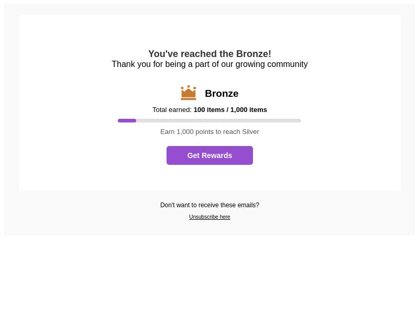The image size is (419, 314).
Task: Follow the Unsubscribe here link
Action: [210, 217]
